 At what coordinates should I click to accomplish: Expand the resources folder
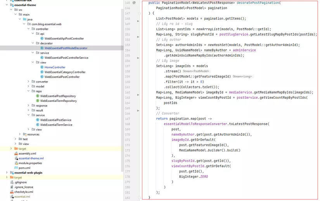[x=20, y=134]
